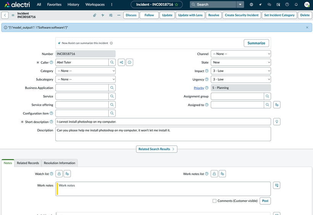Open the Workspaces menu
Screen dimensions: 313x215
95,5
